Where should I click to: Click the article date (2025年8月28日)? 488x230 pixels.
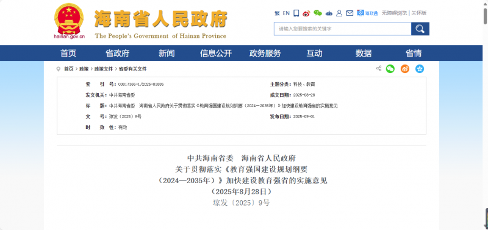pos(241,191)
